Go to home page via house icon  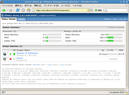pyautogui.click(x=29, y=10)
